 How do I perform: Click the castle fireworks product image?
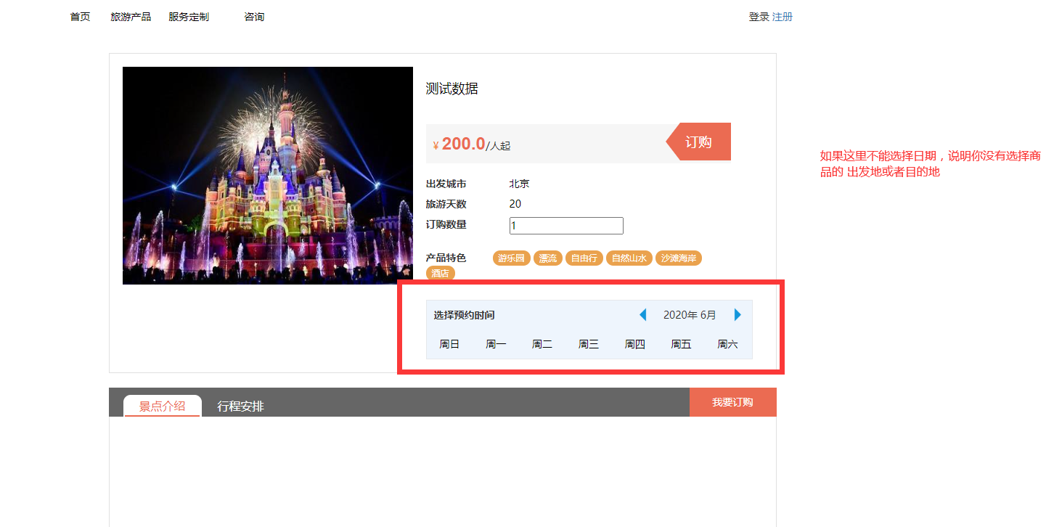coord(268,176)
